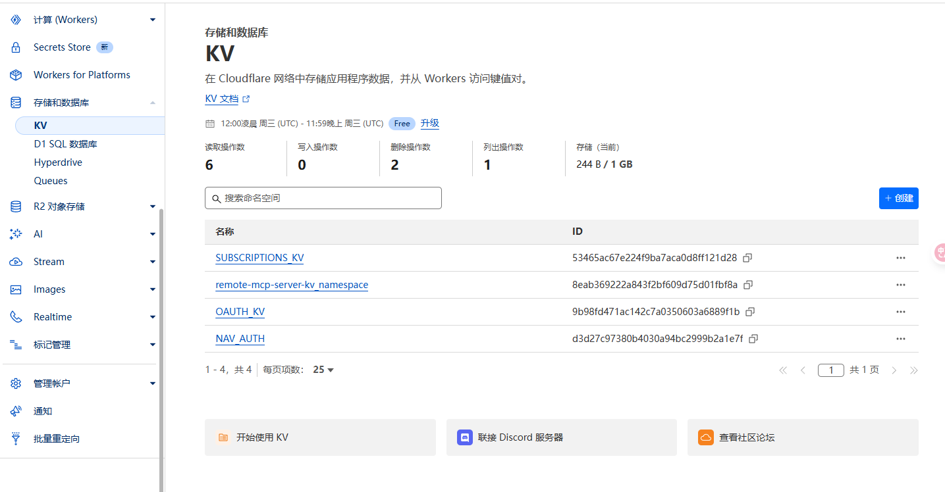Collapse the 存储和数据库 sidebar section
Image resolution: width=945 pixels, height=492 pixels.
pyautogui.click(x=153, y=103)
